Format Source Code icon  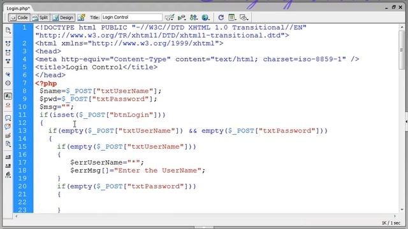pyautogui.click(x=8, y=174)
